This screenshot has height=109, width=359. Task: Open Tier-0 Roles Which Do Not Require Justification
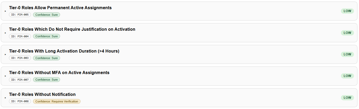coord(72,29)
